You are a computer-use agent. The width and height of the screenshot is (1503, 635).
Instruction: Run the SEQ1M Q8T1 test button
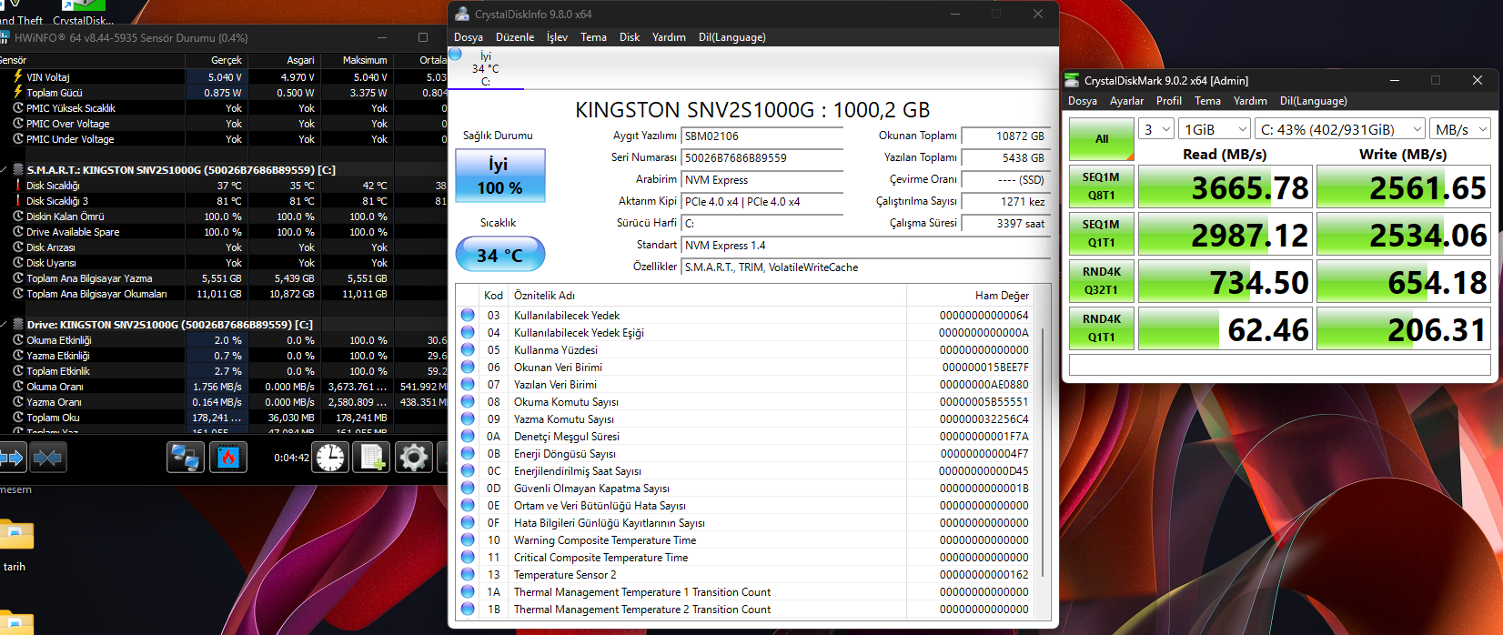click(x=1102, y=186)
